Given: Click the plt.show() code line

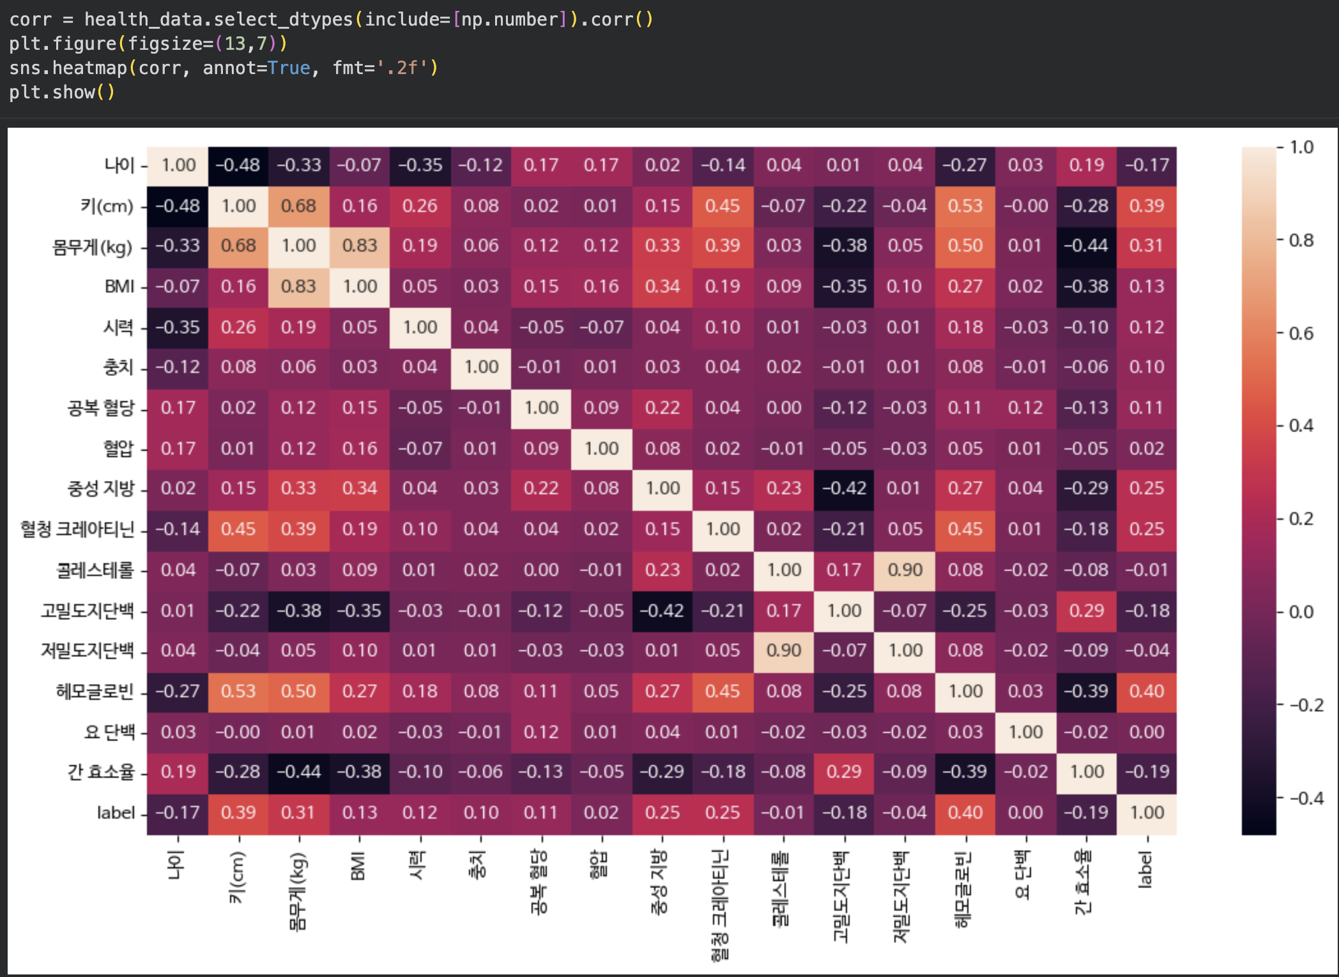Looking at the screenshot, I should click(x=62, y=92).
